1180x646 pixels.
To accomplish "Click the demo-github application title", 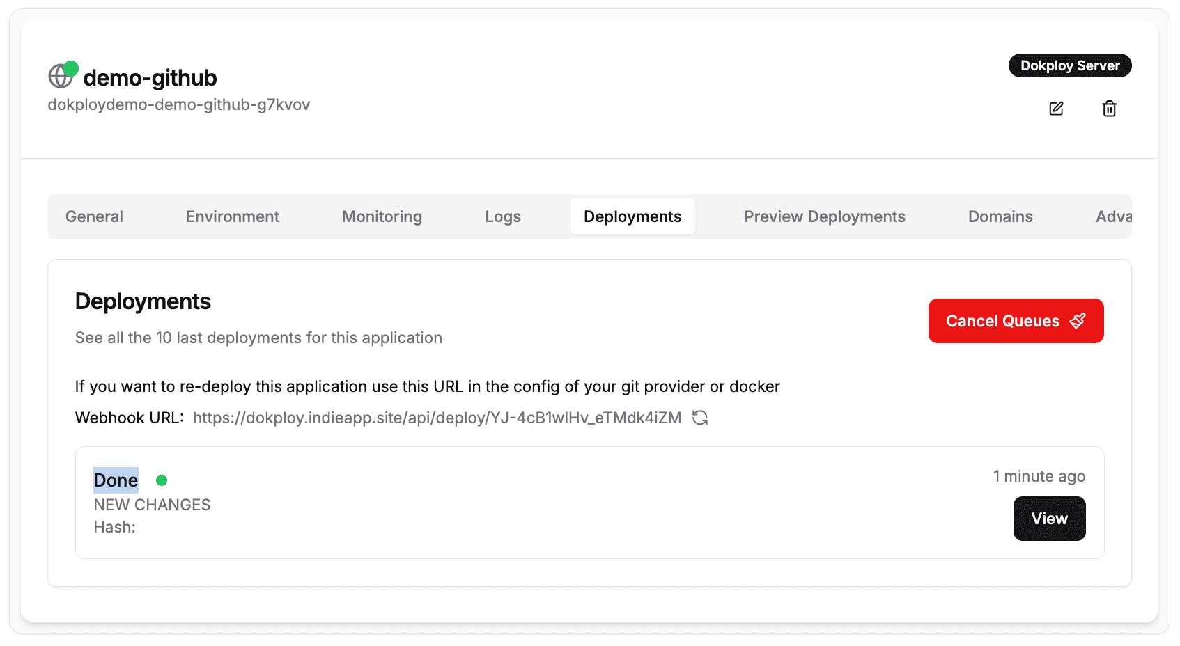I will (x=150, y=78).
